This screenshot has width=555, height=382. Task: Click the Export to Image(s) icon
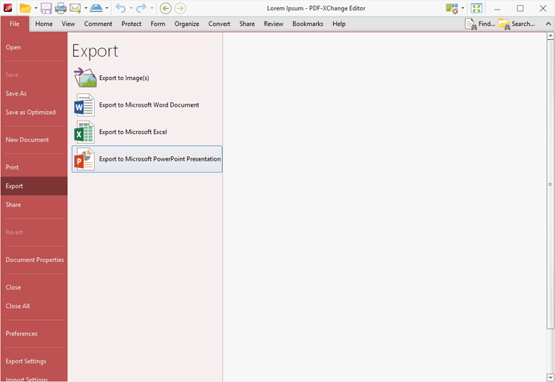click(x=85, y=78)
